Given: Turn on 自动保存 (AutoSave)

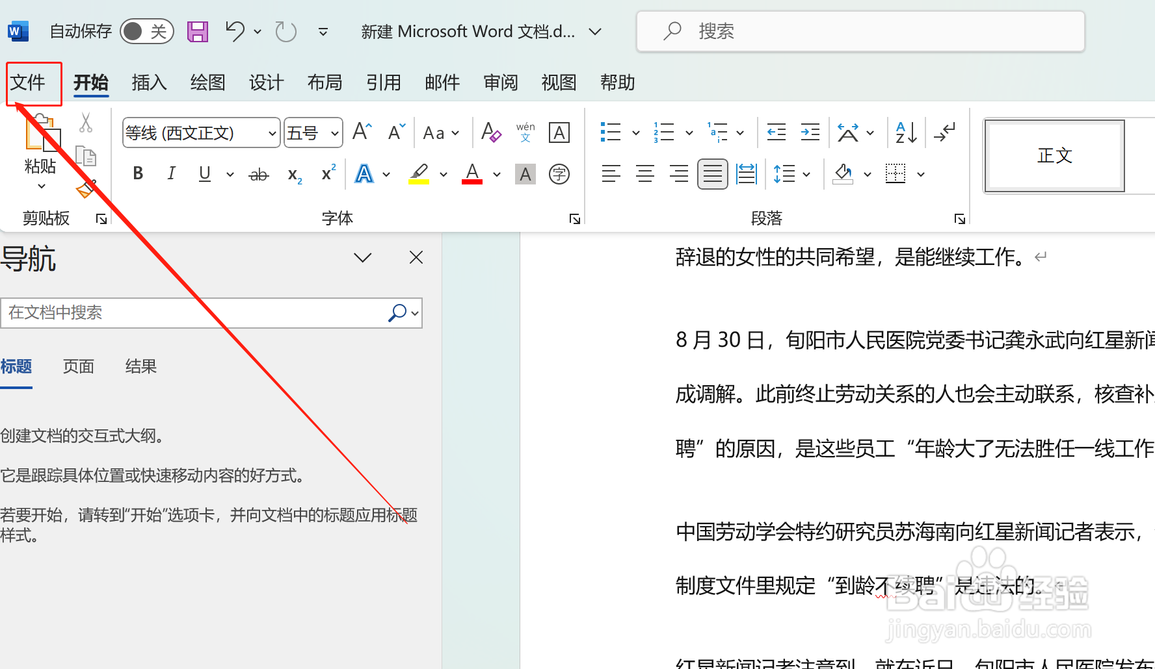Looking at the screenshot, I should click(x=147, y=31).
